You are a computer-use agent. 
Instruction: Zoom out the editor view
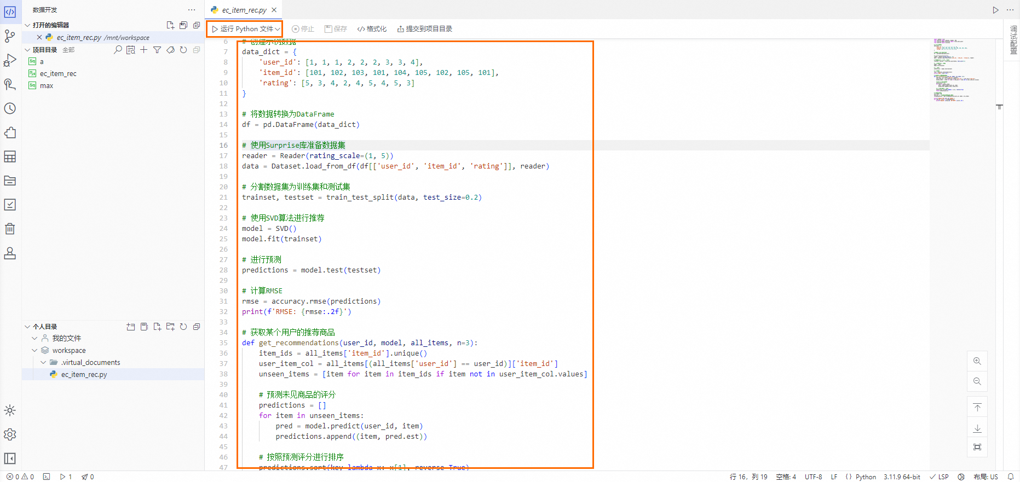coord(977,381)
